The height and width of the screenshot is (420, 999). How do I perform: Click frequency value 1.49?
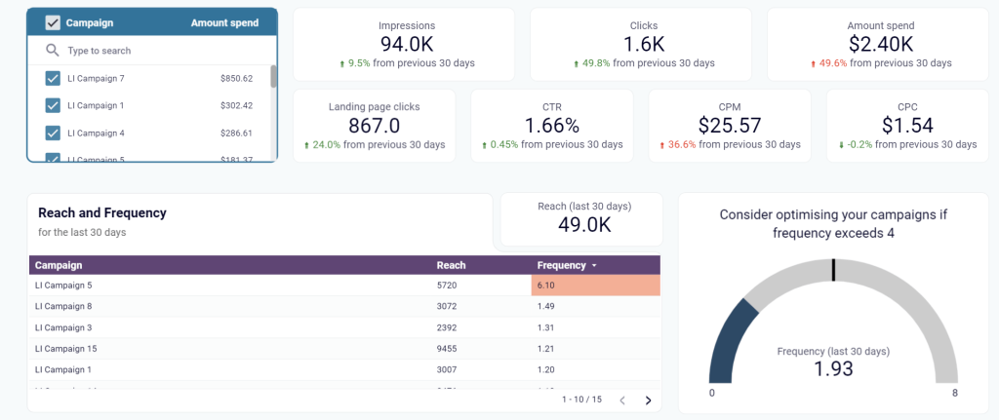click(546, 306)
